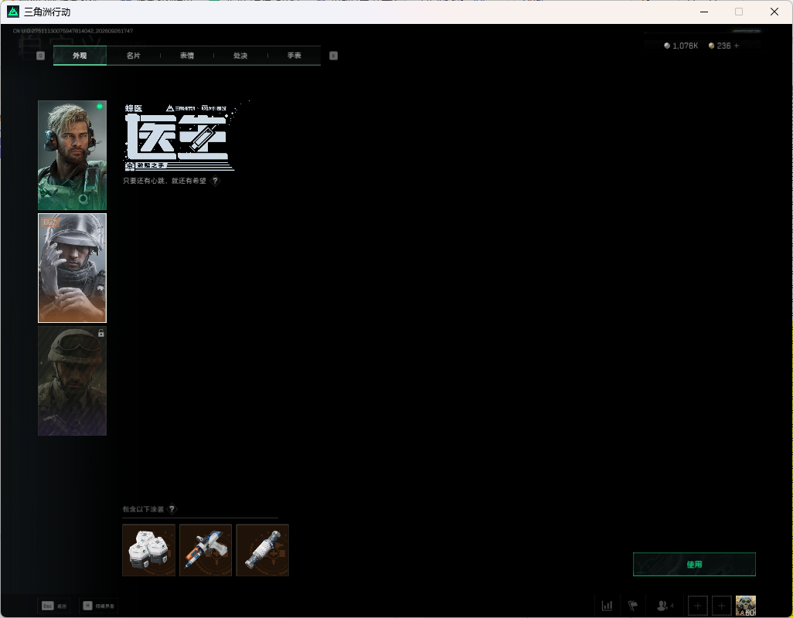Click the help icon beside 只要还有心跳，就还有希望

[x=215, y=181]
